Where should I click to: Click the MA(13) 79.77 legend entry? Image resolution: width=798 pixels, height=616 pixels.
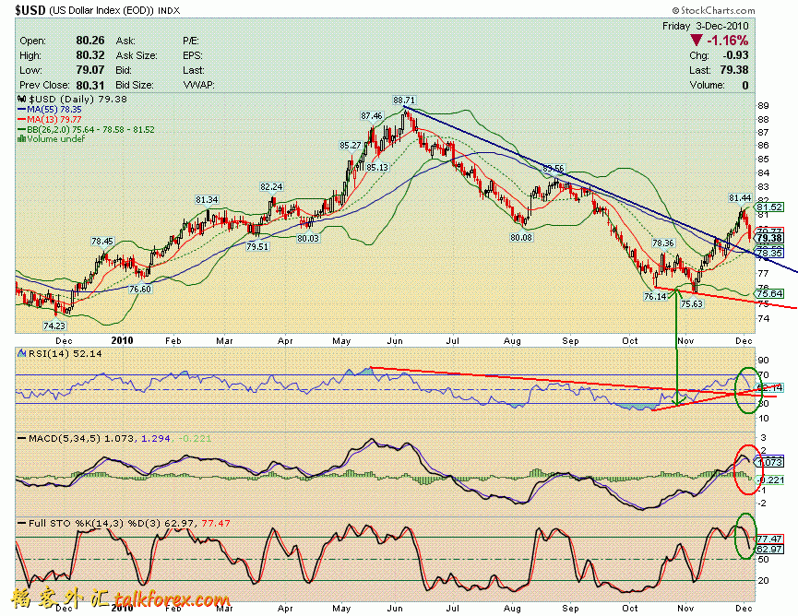pyautogui.click(x=50, y=120)
